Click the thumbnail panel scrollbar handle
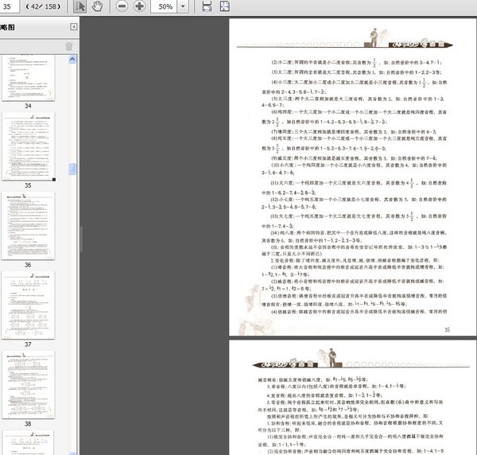Viewport: 477px width, 455px height. coord(73,169)
